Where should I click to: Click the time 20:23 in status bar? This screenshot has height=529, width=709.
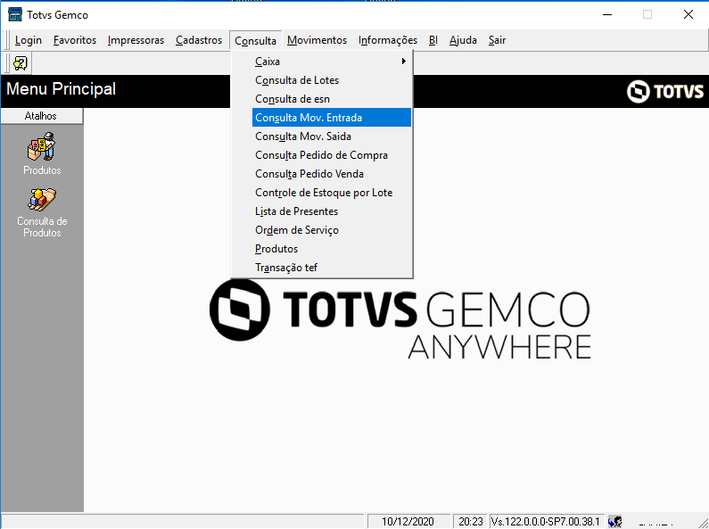tap(471, 521)
